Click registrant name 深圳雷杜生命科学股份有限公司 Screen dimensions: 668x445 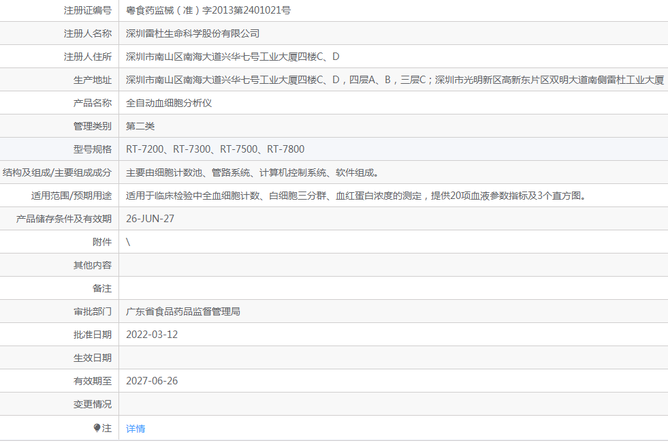(193, 33)
